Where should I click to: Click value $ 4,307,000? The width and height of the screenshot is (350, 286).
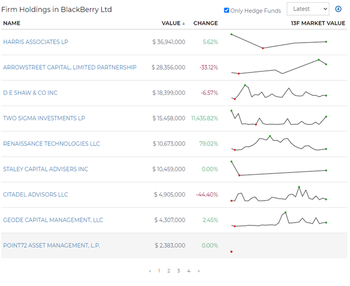point(170,220)
